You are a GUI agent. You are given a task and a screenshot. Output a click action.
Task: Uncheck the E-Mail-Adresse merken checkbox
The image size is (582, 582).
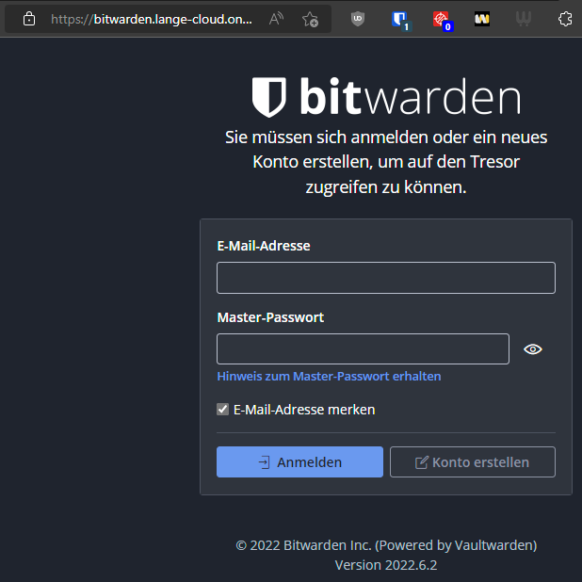(223, 410)
